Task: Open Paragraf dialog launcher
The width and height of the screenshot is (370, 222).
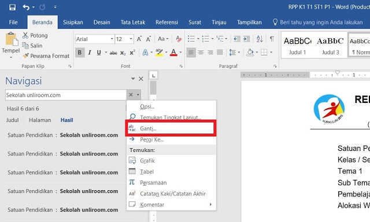Action: click(275, 66)
